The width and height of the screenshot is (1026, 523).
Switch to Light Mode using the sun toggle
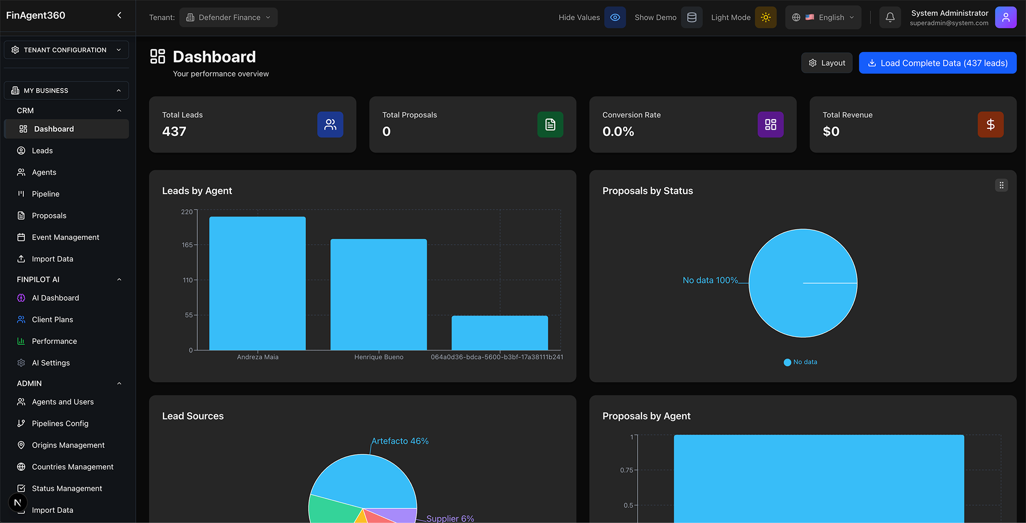(766, 17)
